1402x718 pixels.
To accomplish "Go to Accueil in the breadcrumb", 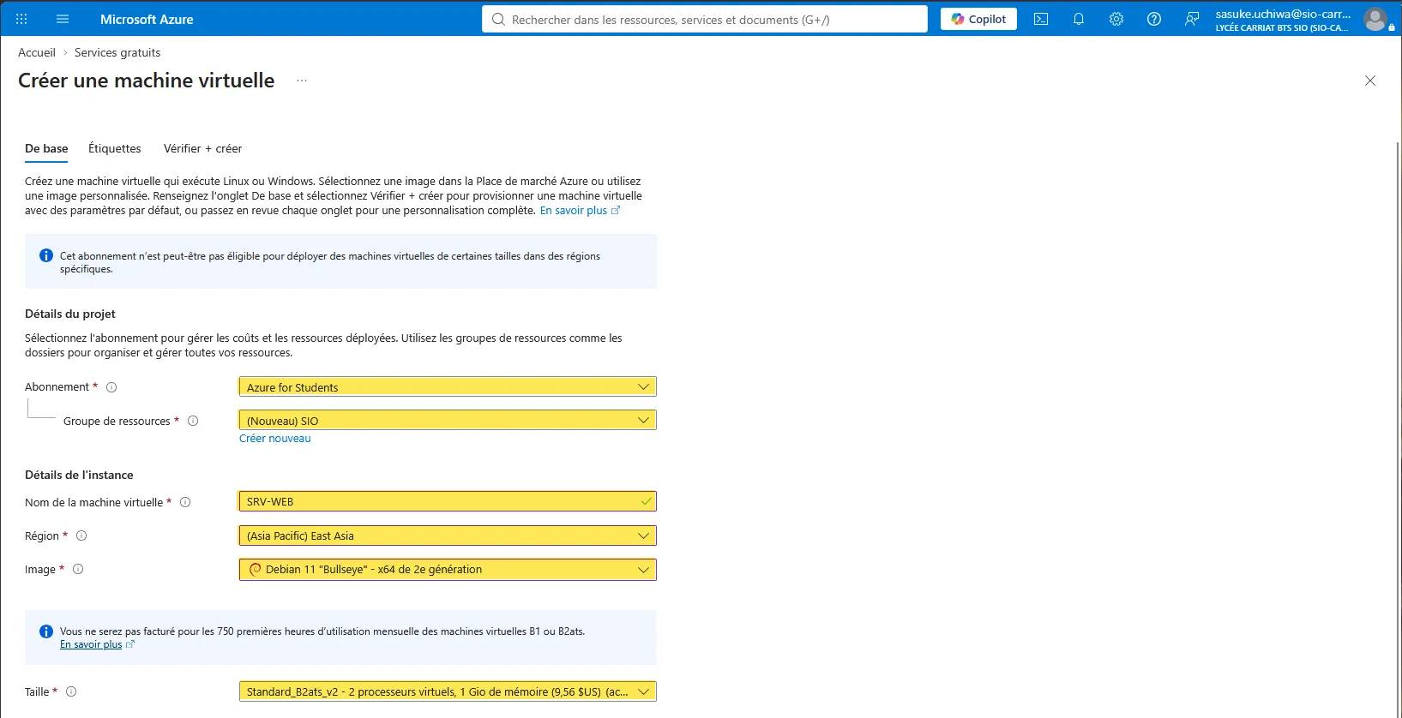I will click(37, 52).
